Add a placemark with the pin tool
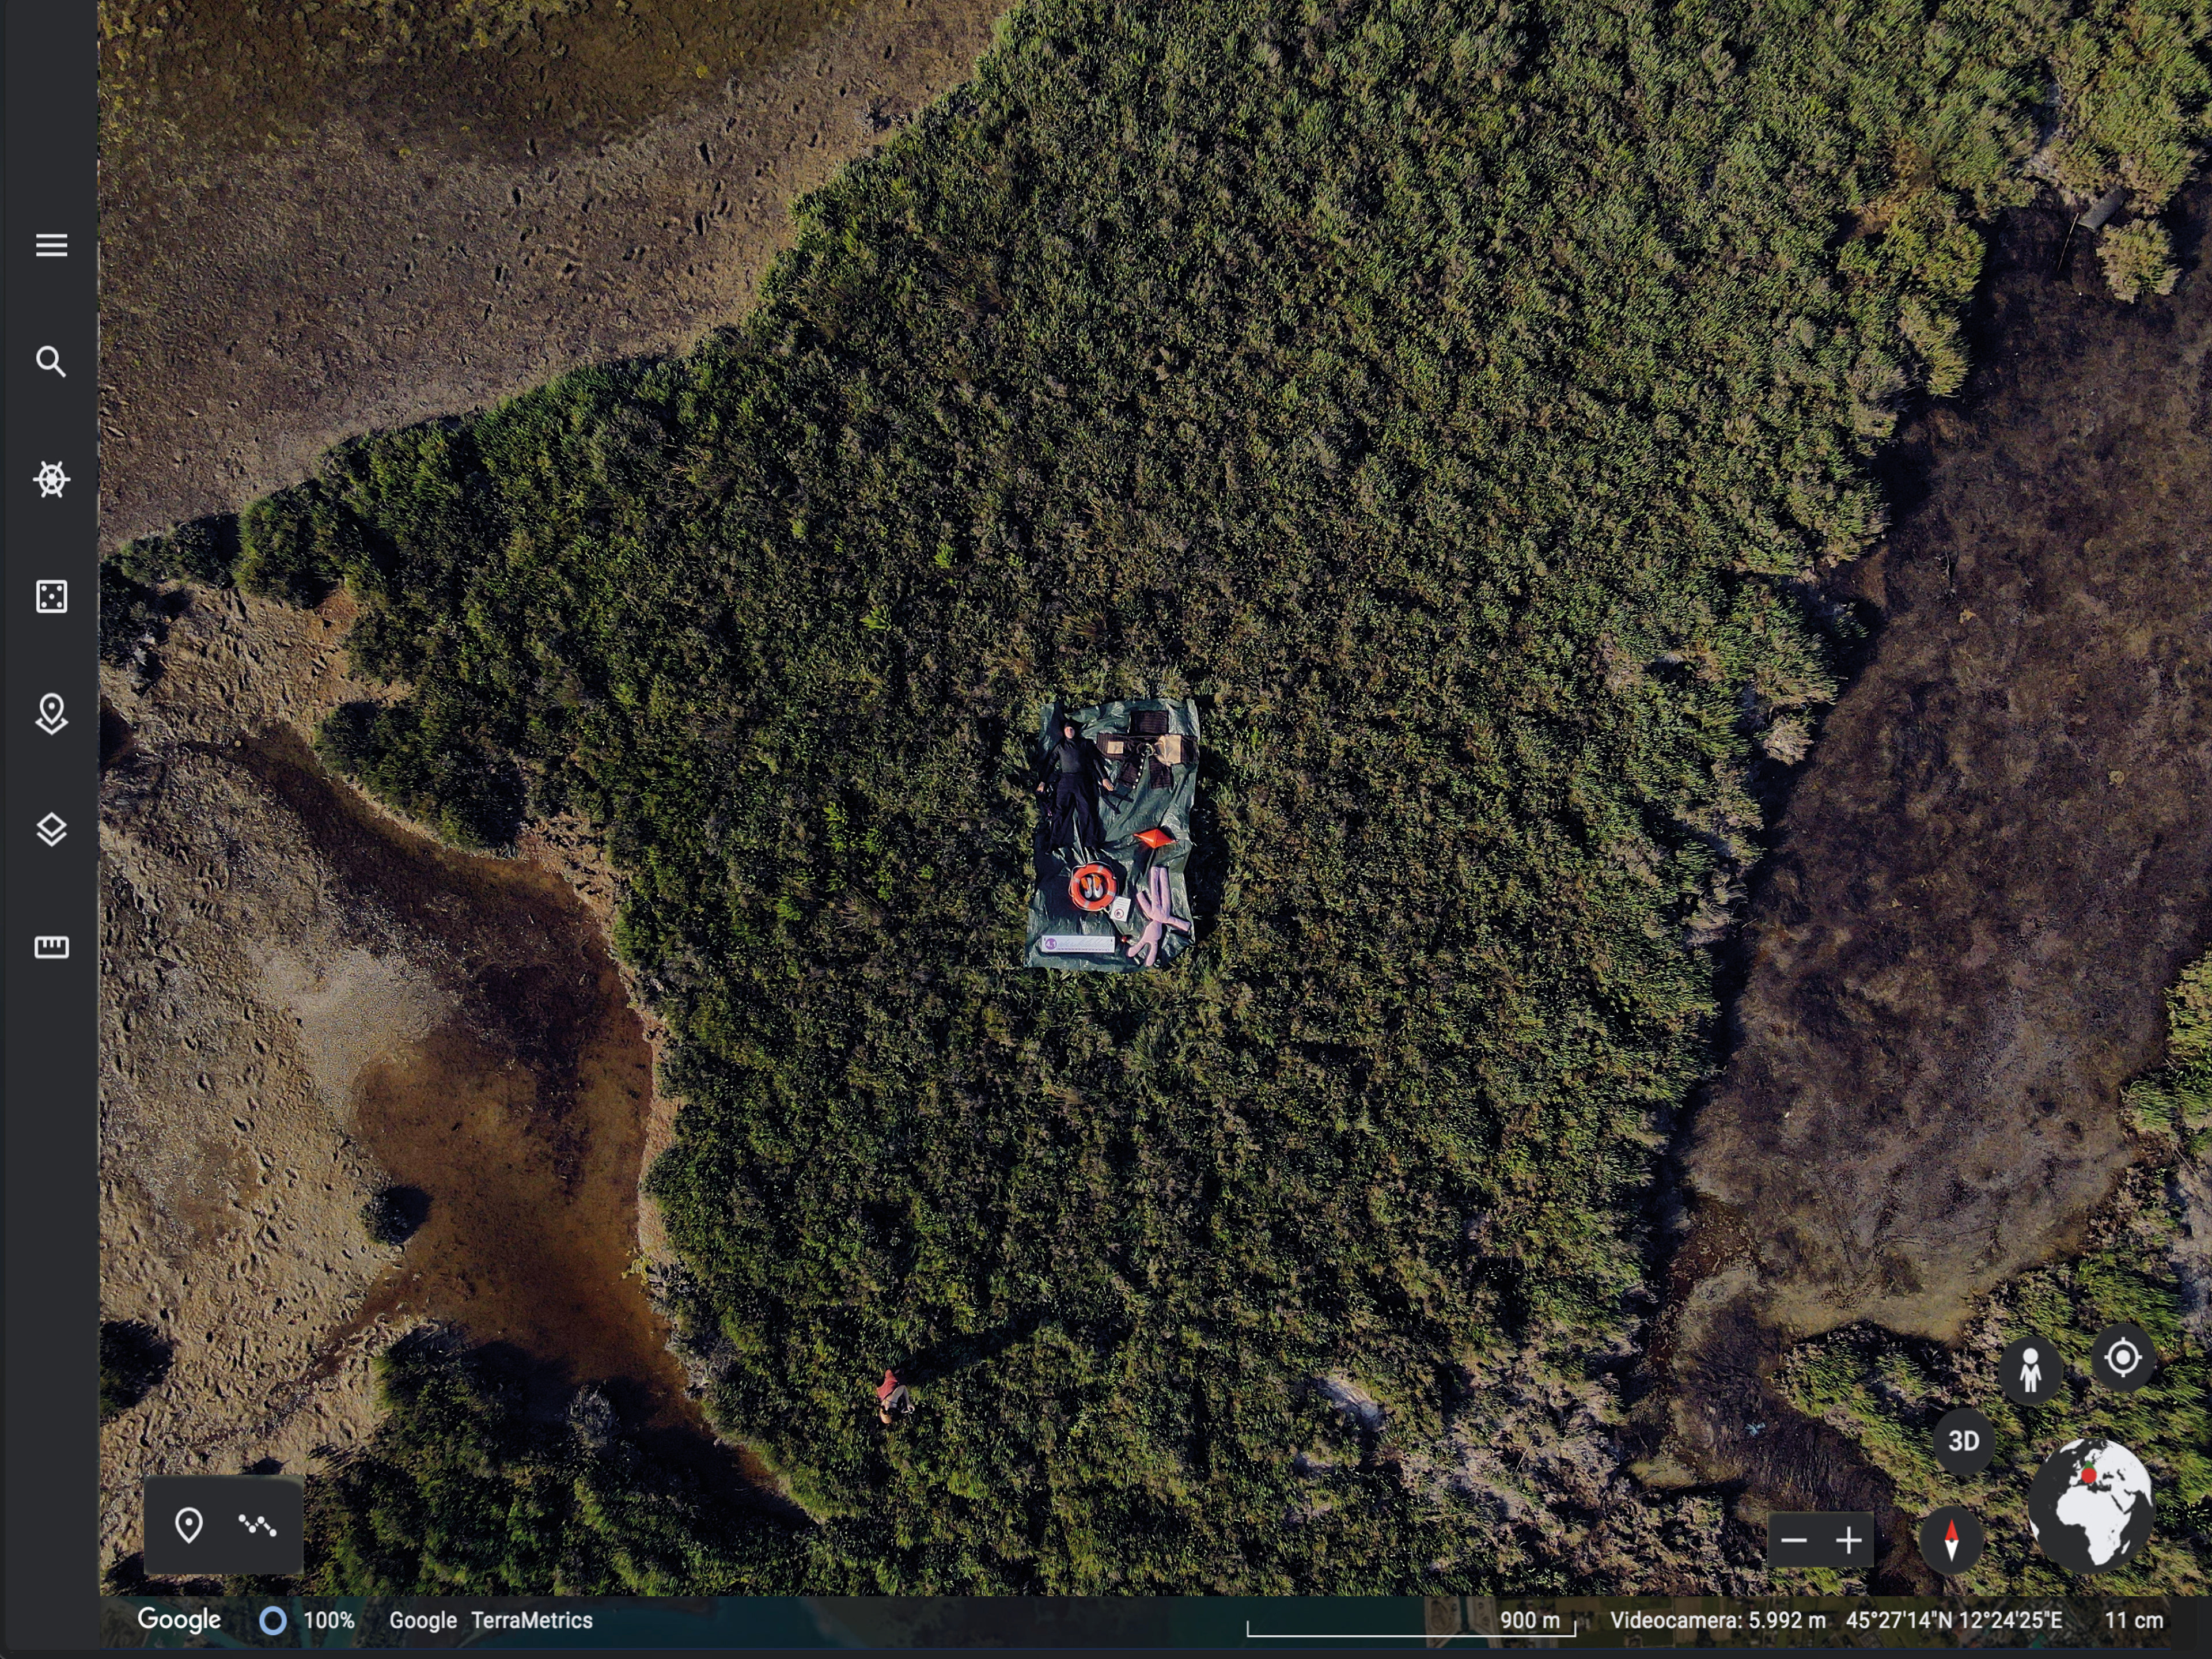Viewport: 2212px width, 1659px height. tap(189, 1525)
